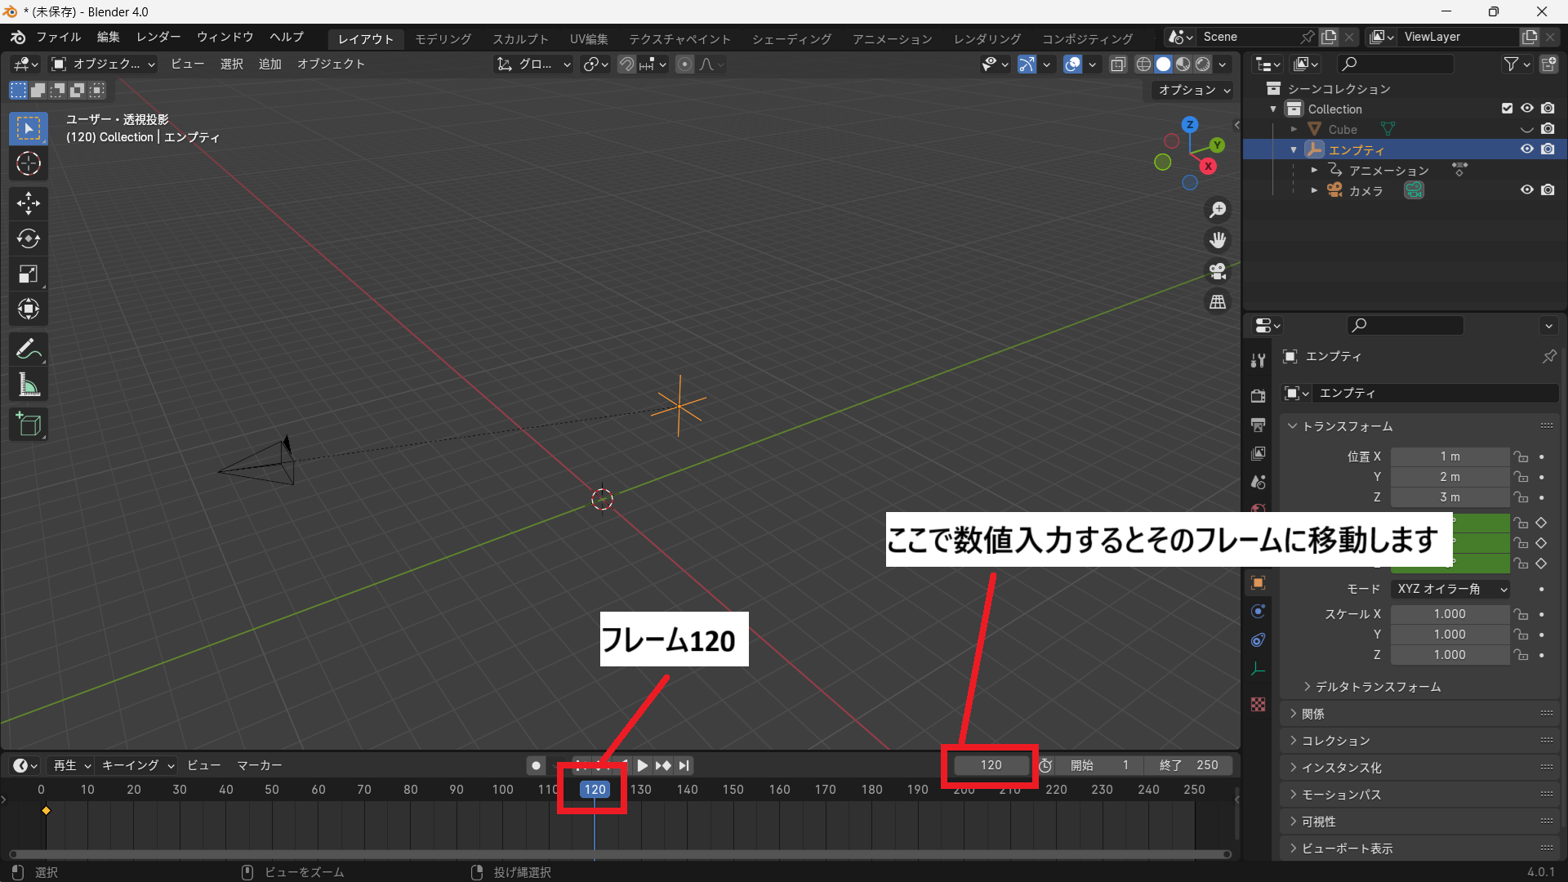This screenshot has width=1568, height=882.
Task: Uncheck the Collection exclude checkbox
Action: click(1507, 109)
